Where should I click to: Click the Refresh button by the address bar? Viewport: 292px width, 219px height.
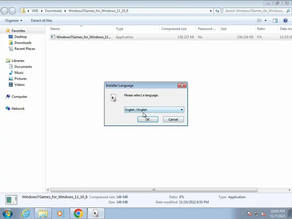217,11
